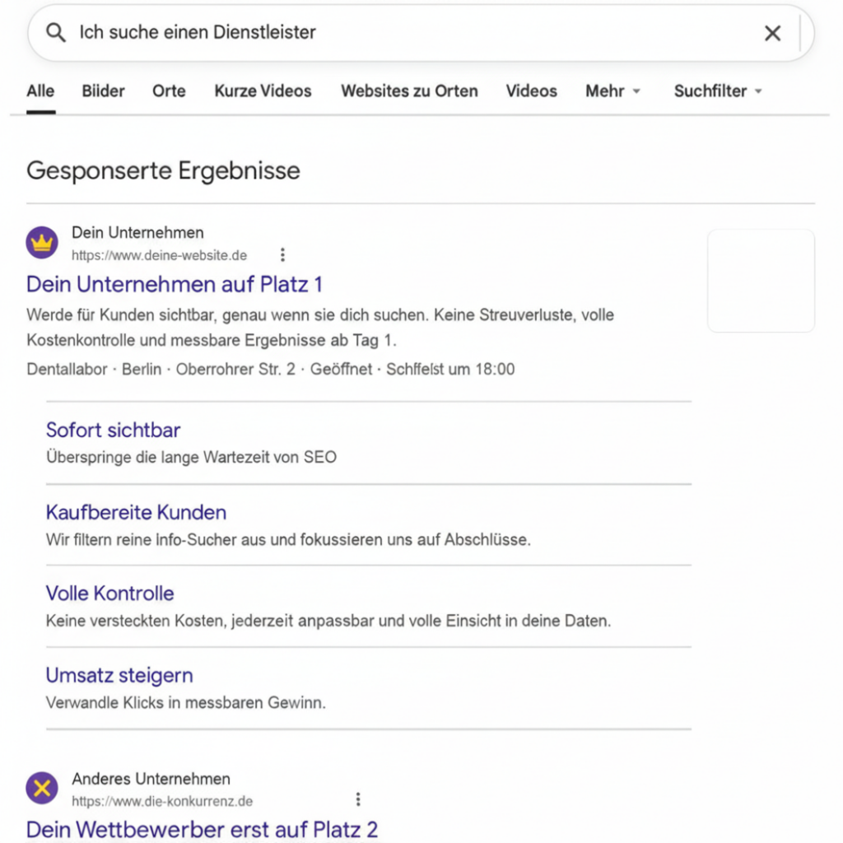Image resolution: width=843 pixels, height=843 pixels.
Task: Open the Suchfilter dropdown
Action: (x=718, y=91)
